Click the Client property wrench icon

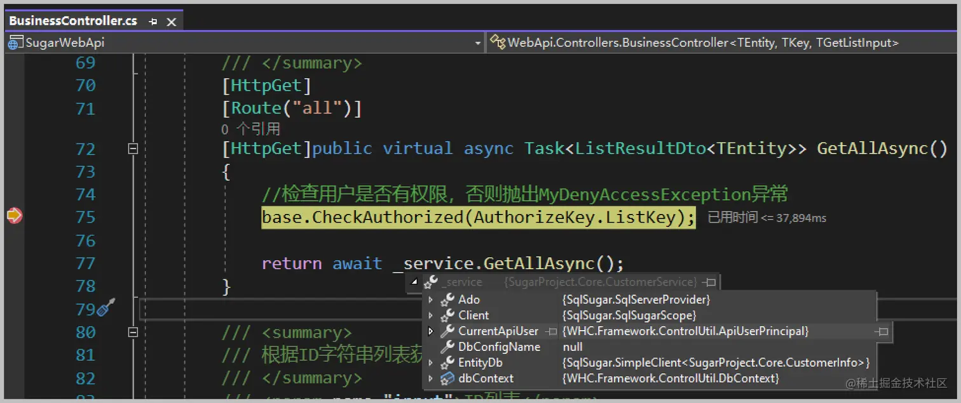pyautogui.click(x=447, y=315)
